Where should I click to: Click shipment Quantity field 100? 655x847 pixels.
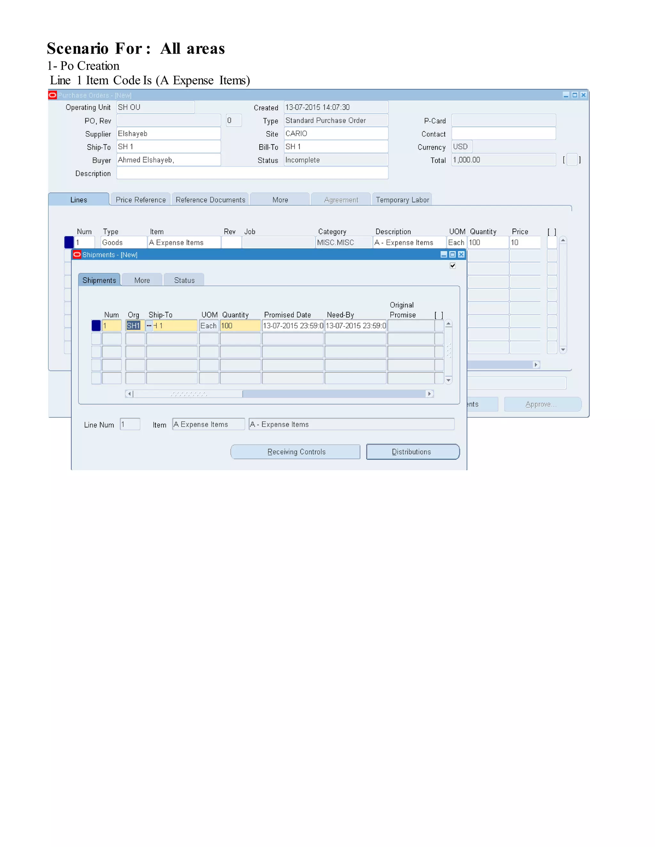[240, 326]
